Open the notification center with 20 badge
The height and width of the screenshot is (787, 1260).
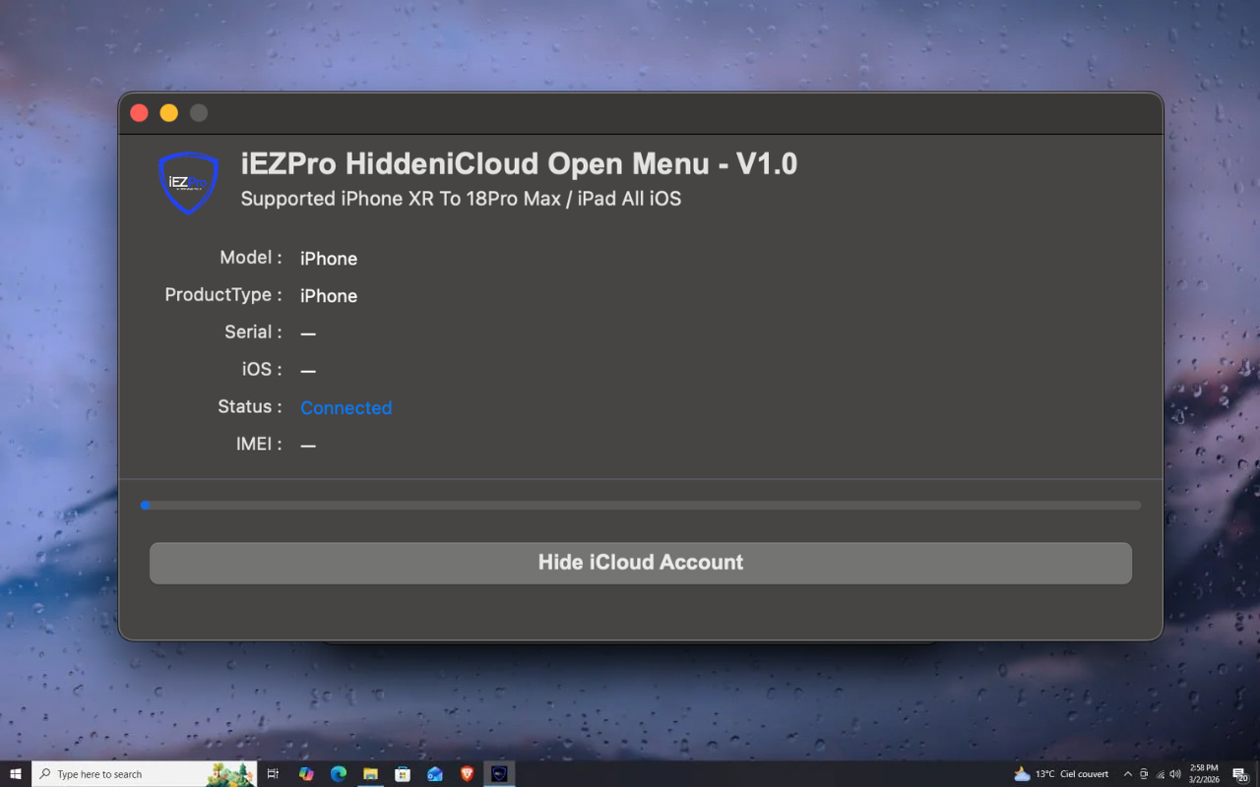coord(1240,774)
